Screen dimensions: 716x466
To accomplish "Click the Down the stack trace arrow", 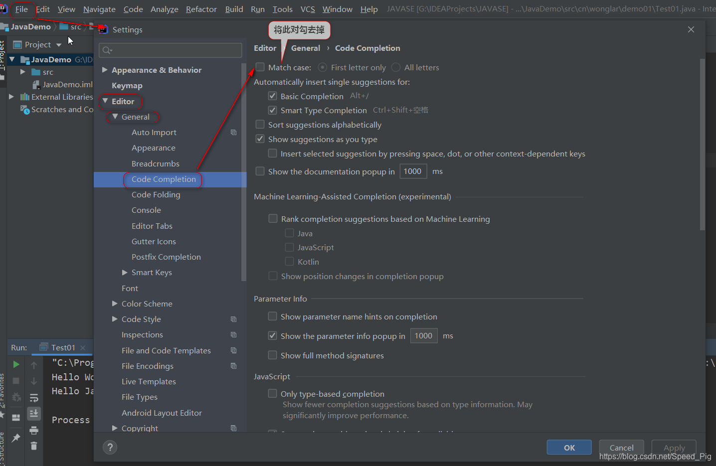I will [x=34, y=381].
